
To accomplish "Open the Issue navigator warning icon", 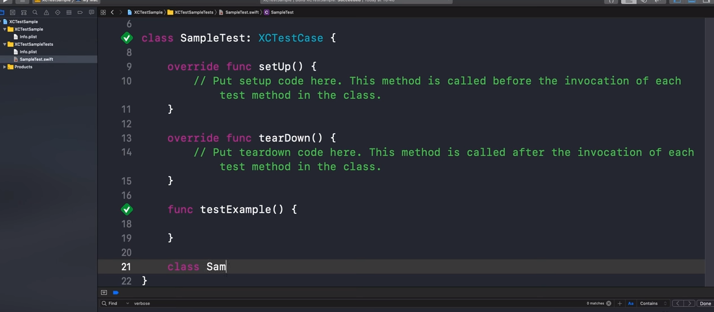I will (46, 12).
